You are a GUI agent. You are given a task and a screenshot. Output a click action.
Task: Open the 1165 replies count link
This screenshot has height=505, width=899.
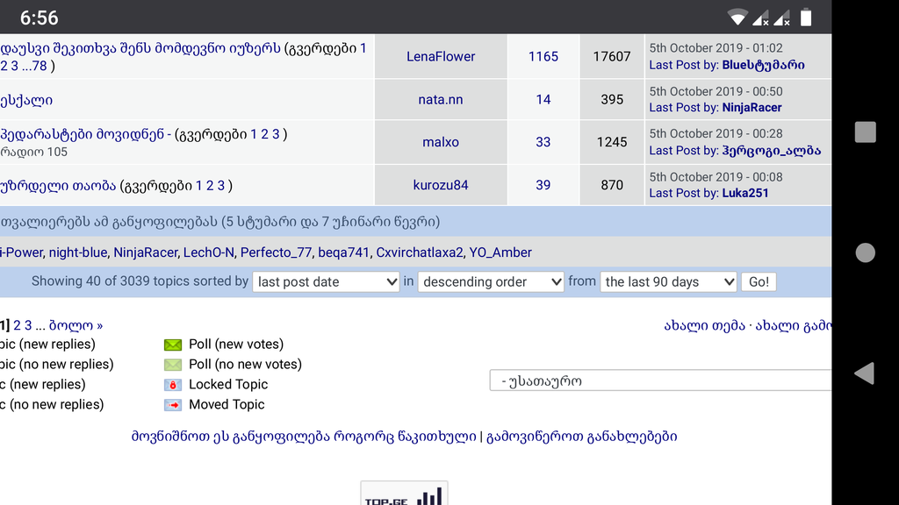(543, 56)
